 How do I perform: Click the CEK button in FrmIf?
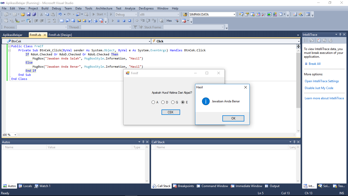(x=171, y=112)
